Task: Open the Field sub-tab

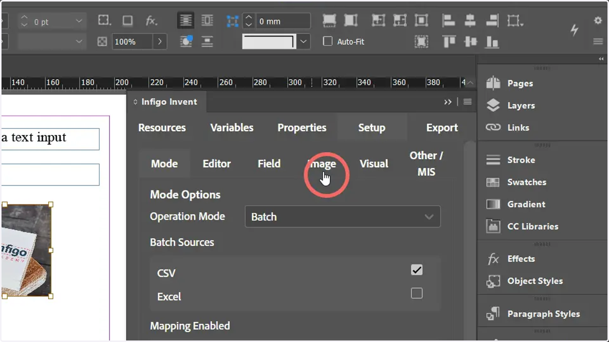Action: [269, 164]
